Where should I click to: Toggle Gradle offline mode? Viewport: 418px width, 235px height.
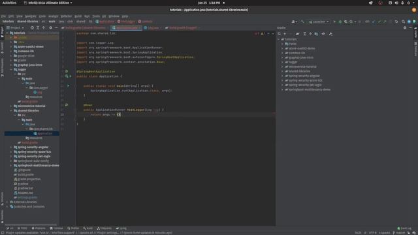323,34
